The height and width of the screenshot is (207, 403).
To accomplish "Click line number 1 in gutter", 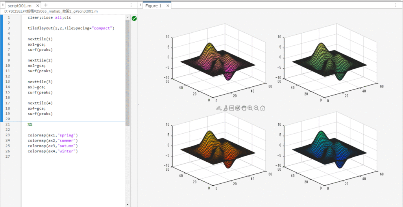I will [9, 17].
